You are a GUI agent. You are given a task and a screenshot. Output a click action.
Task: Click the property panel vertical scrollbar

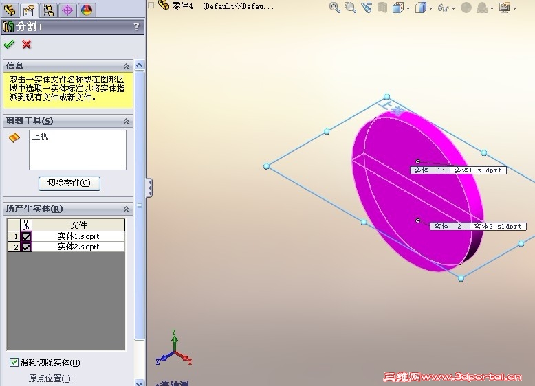tap(139, 205)
